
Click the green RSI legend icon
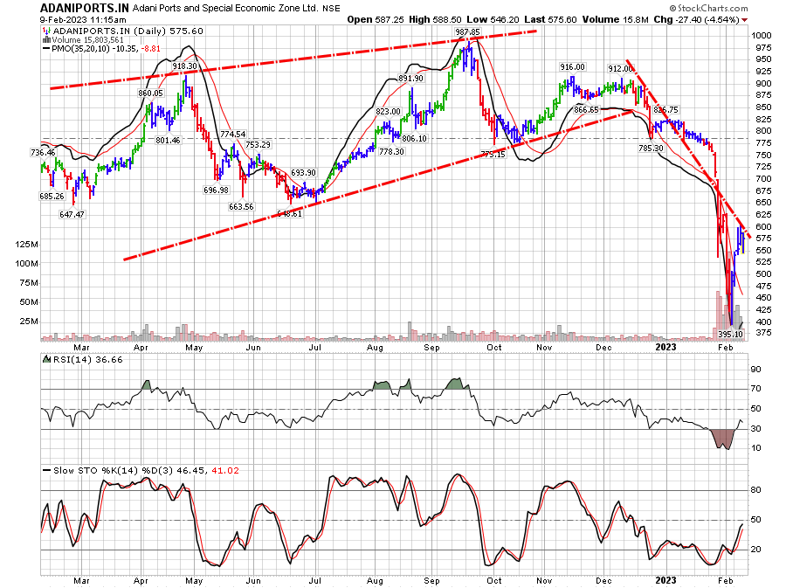coord(45,359)
